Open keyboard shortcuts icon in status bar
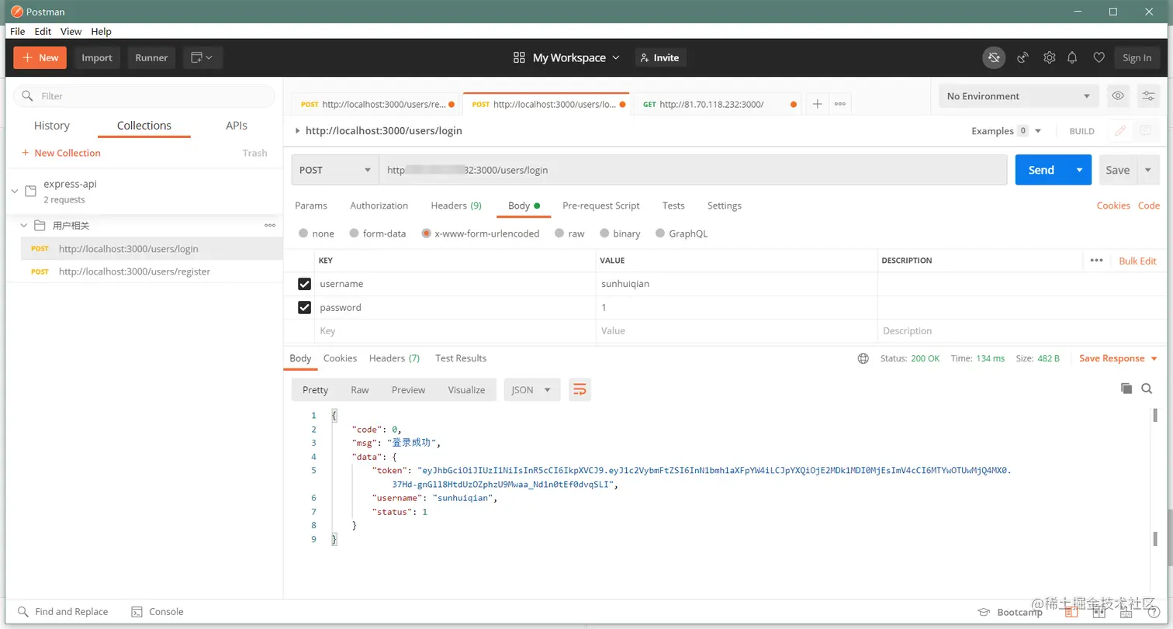The width and height of the screenshot is (1173, 629). [1125, 612]
